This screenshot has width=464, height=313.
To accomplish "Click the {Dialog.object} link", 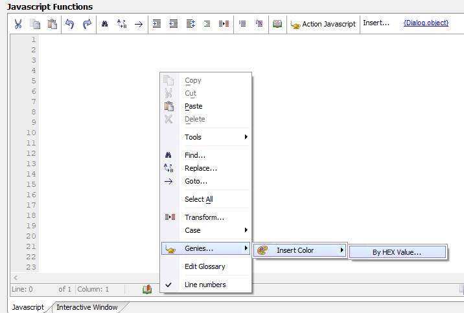I will tap(426, 23).
